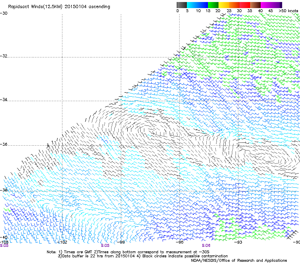This screenshot has width=300, height=263.
Task: Select latitude label -40
Action: 4,237
